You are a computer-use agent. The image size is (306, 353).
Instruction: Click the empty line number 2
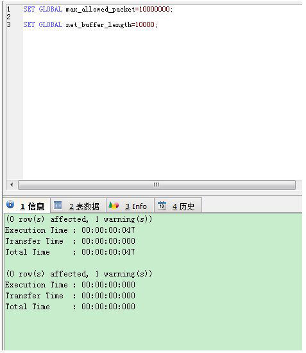coord(8,17)
